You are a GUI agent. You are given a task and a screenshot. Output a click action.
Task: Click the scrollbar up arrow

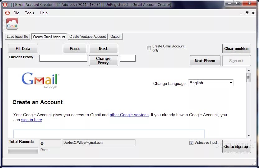point(249,70)
